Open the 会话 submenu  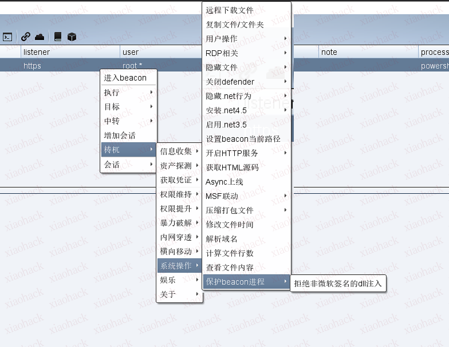(128, 165)
